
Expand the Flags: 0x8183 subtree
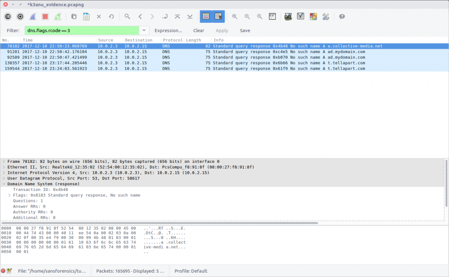(x=10, y=195)
